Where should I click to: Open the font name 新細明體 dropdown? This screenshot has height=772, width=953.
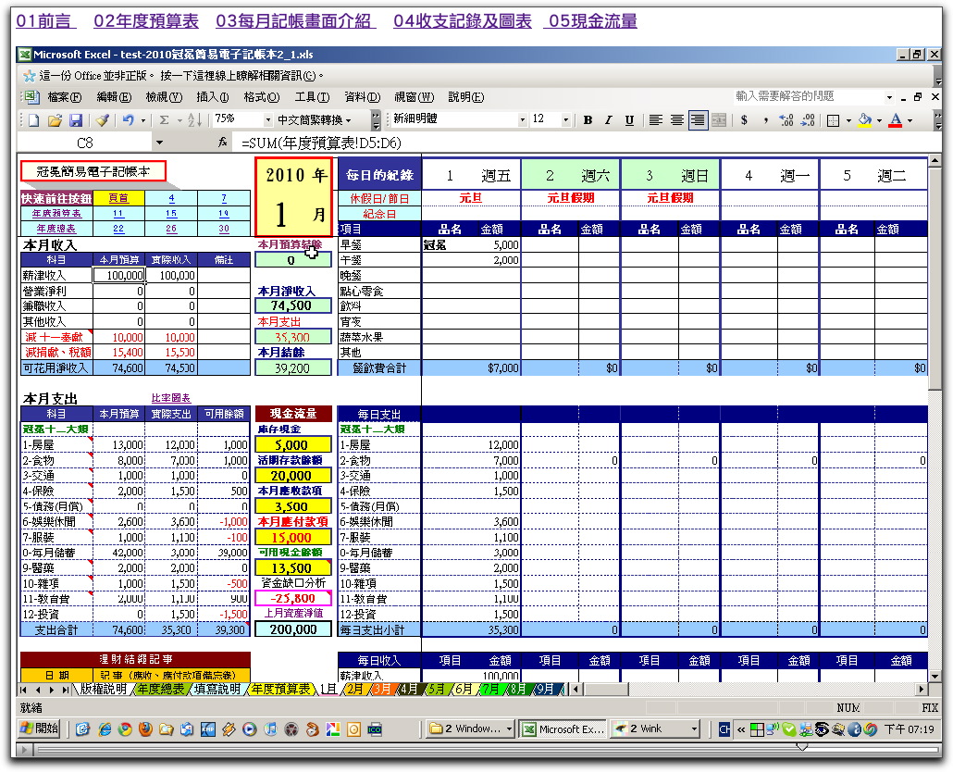pyautogui.click(x=522, y=120)
